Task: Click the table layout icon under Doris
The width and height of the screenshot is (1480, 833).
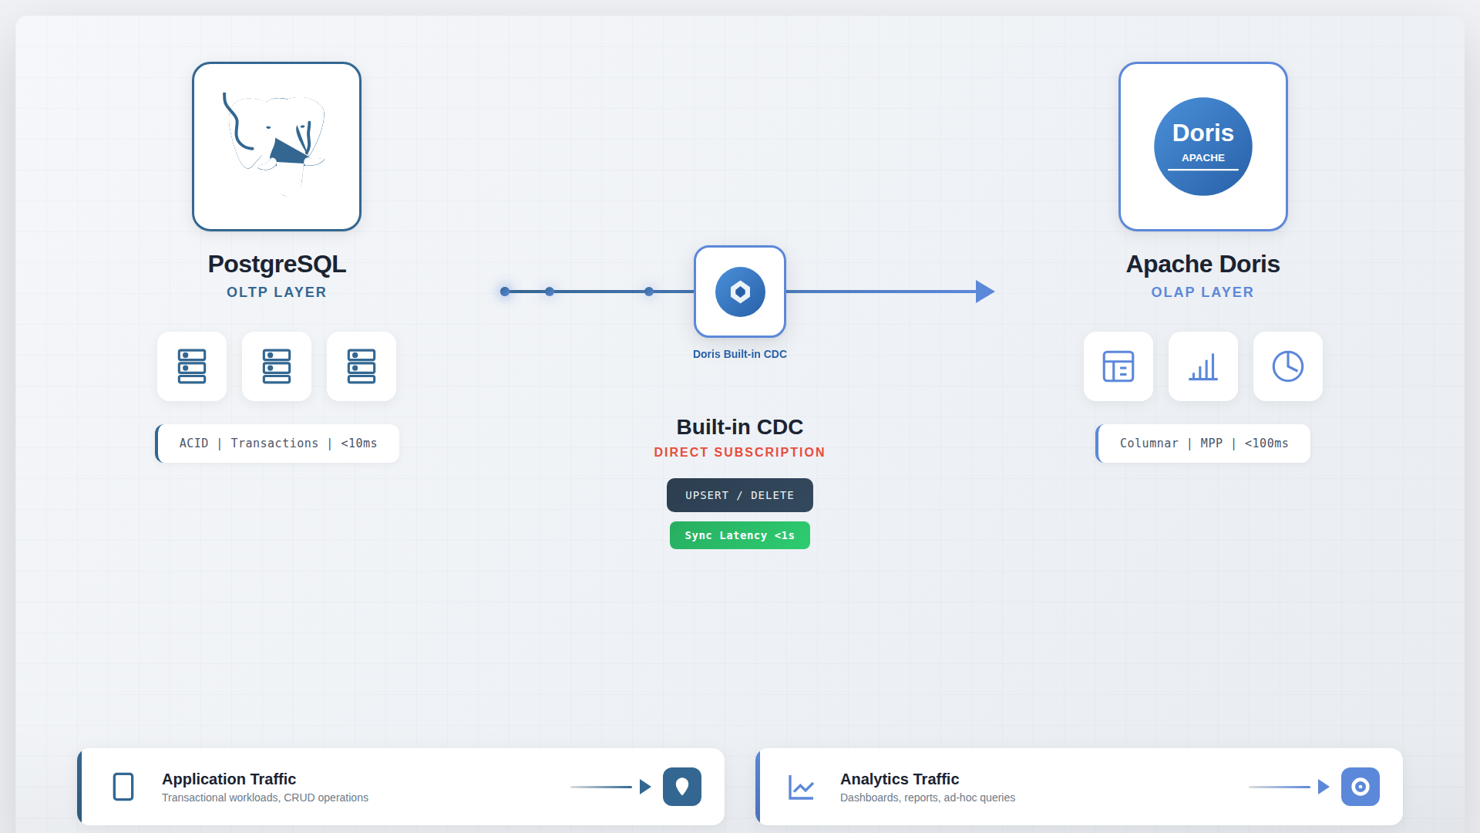Action: click(x=1118, y=366)
